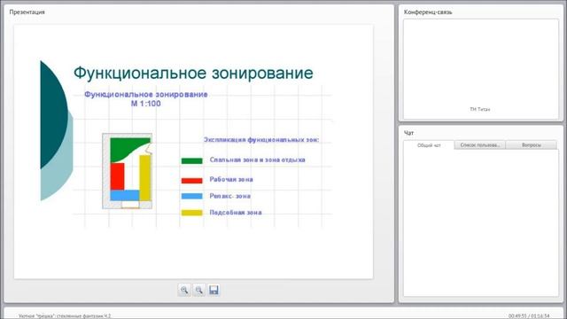
Task: Click the blue legend color swatch
Action: point(191,196)
